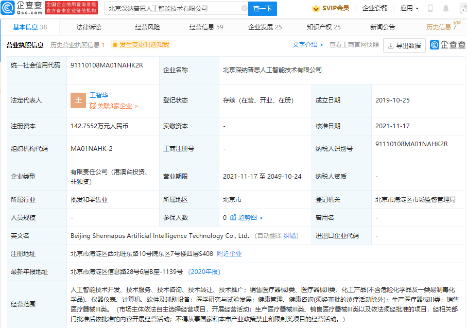
Task: Enable 发生变更时通知我 change notification
Action: [x=140, y=45]
